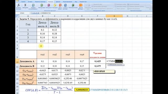This screenshot has width=168, height=94.
Task: Switch to the Рецензирование ribbon tab
Action: click(x=67, y=2)
